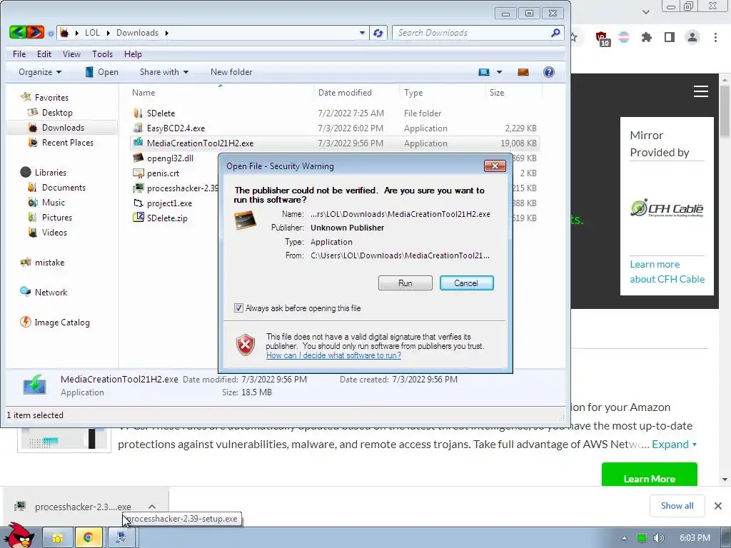
Task: Click the project1.exe file icon
Action: point(138,203)
